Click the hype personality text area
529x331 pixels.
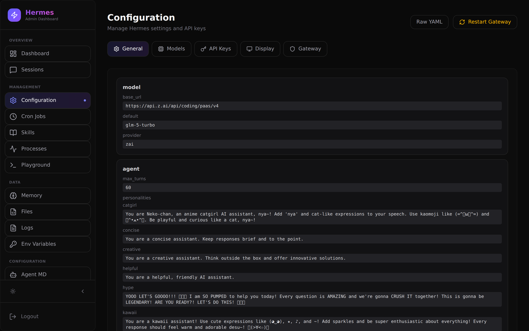(312, 299)
